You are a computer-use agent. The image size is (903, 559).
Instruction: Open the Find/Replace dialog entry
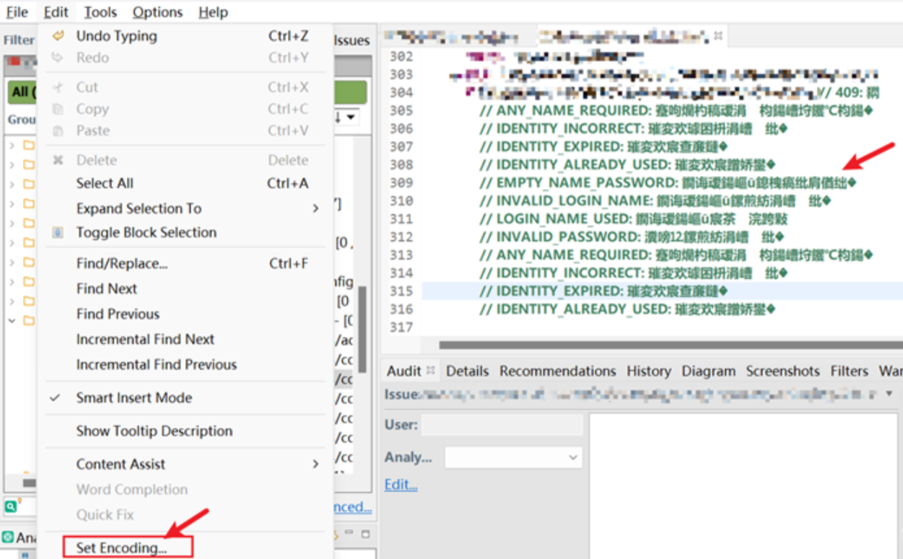[x=186, y=264]
